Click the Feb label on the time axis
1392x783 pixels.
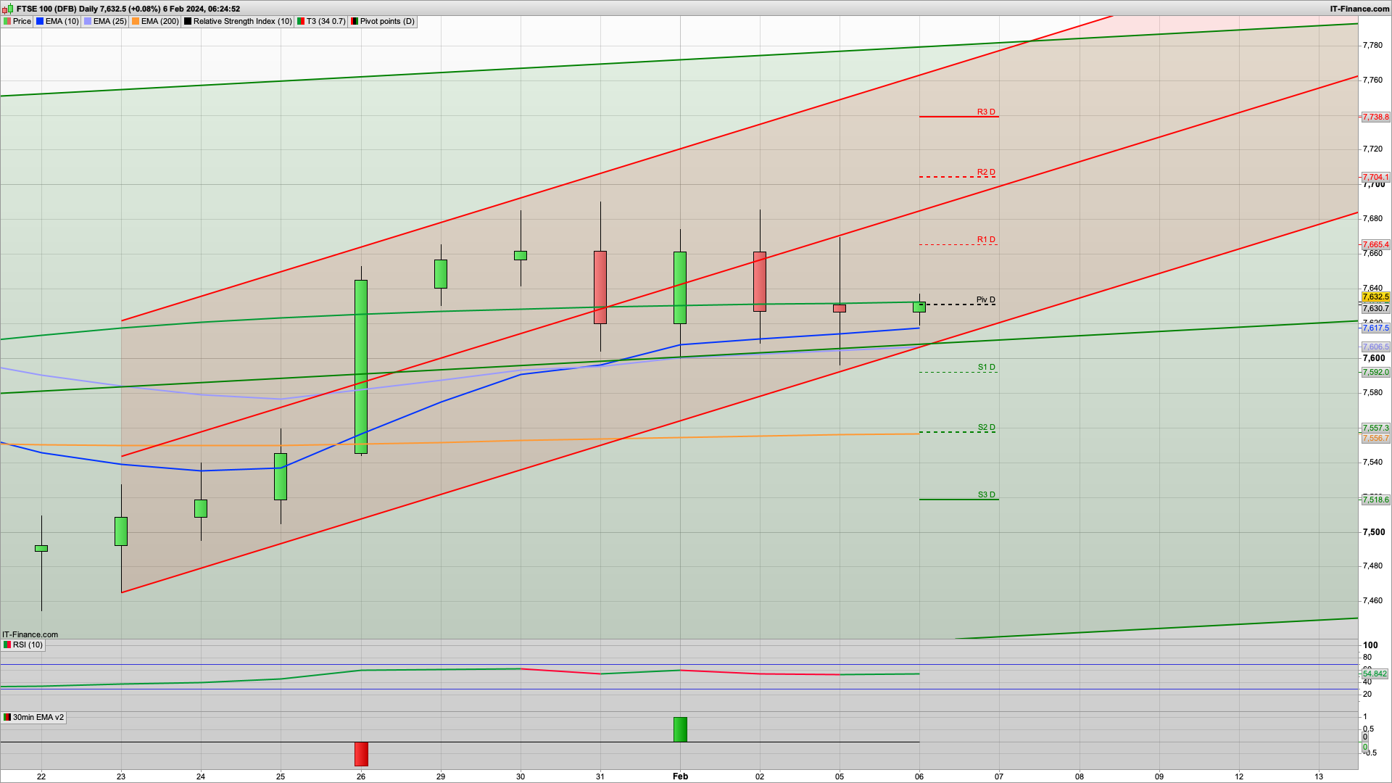tap(680, 776)
